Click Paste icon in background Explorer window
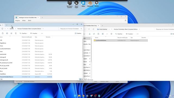This screenshot has height=98, width=174. pos(98,34)
